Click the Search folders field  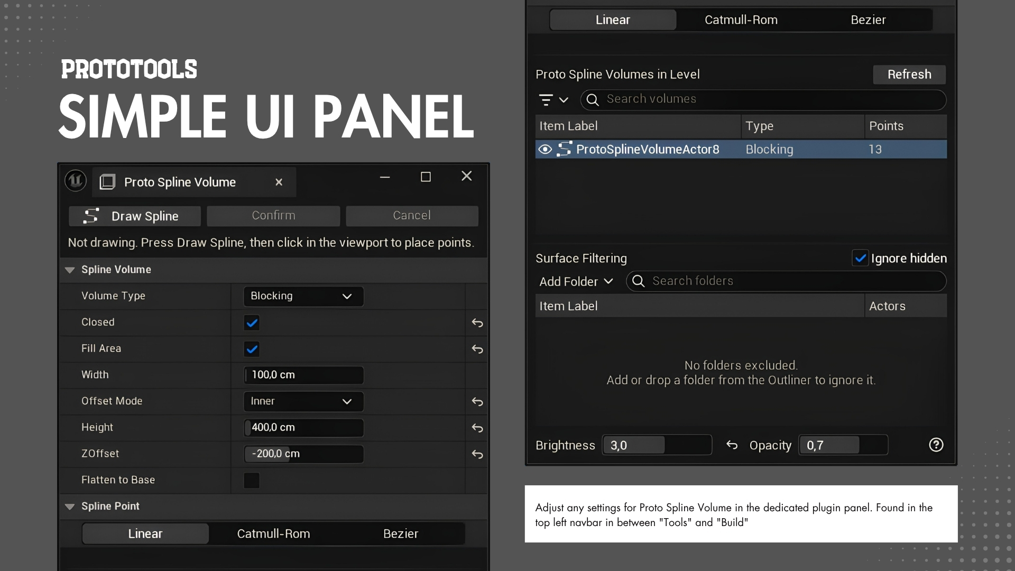pos(786,281)
